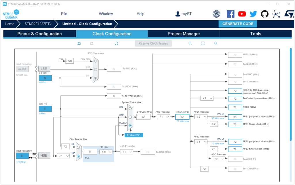Click the undo arrow icon in toolbar
This screenshot has width=295, height=185.
pos(79,44)
